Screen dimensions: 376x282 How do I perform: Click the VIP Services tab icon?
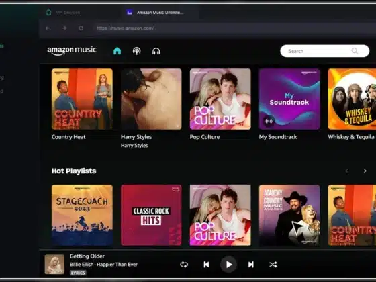[48, 13]
